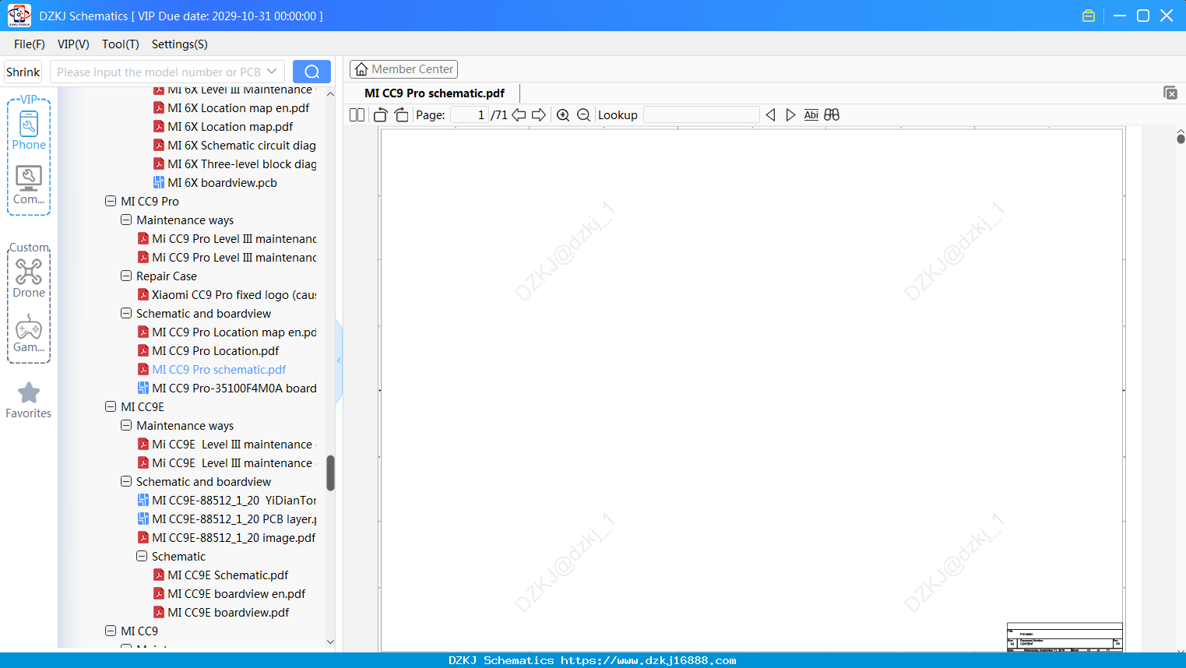The image size is (1186, 668).
Task: Collapse Schematic and boardview under MI CC9 Pro
Action: 126,313
